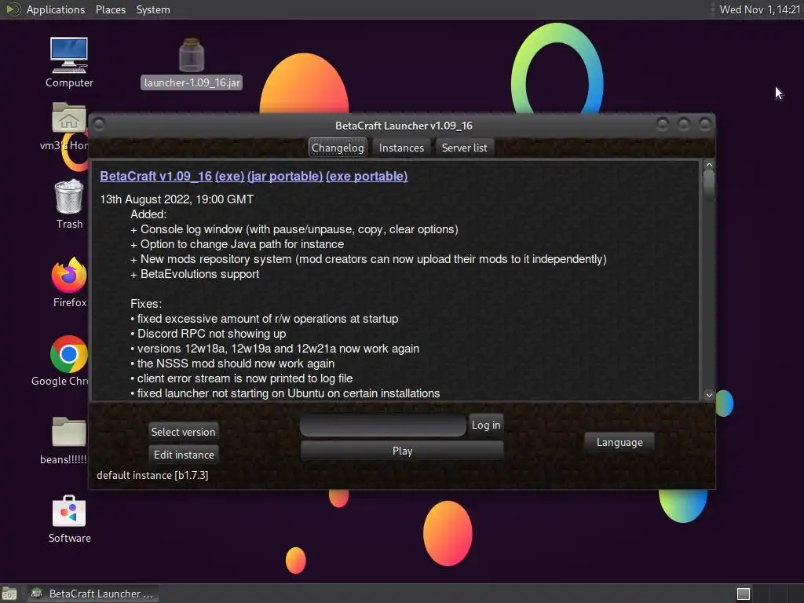Click the 'Added:' changelog heading
Image resolution: width=804 pixels, height=603 pixels.
click(148, 214)
